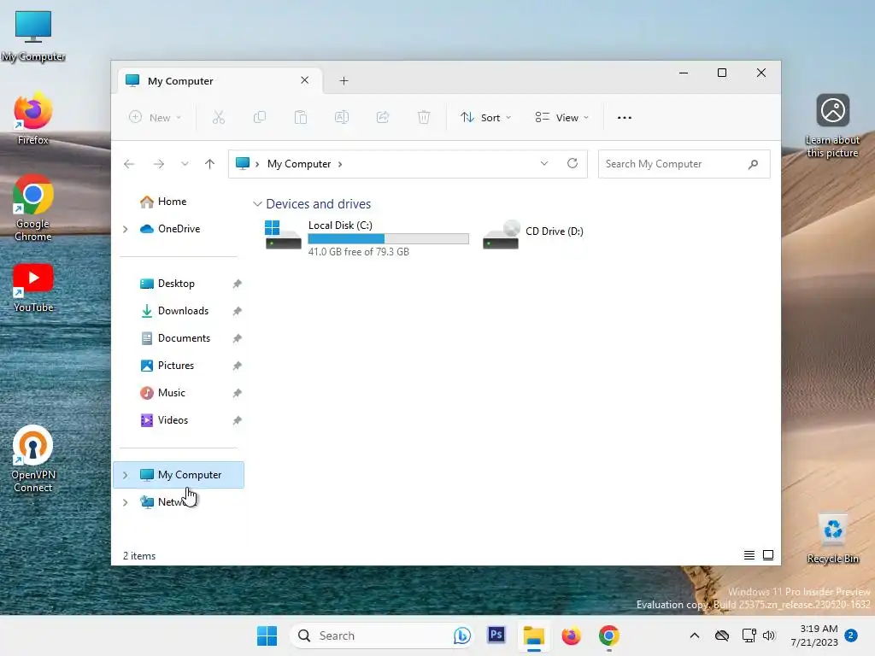Open the clock and date panel
875x656 pixels.
point(814,635)
